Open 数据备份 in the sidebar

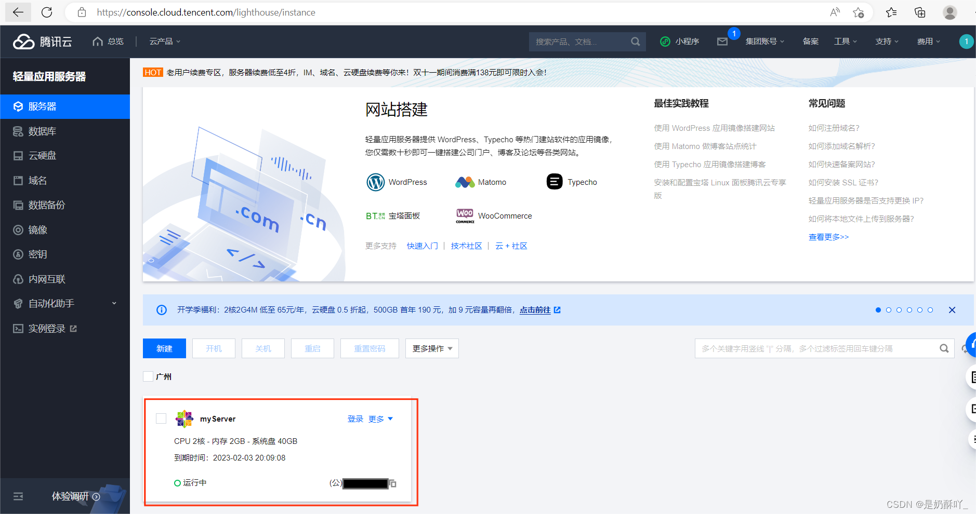(65, 205)
